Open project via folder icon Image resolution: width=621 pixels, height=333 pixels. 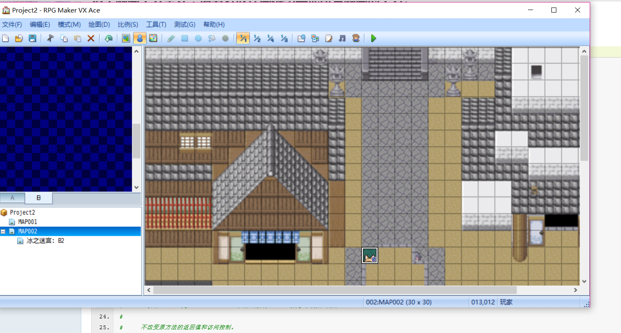19,38
